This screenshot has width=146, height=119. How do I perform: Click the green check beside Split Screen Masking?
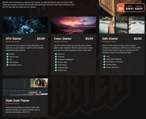[104, 59]
